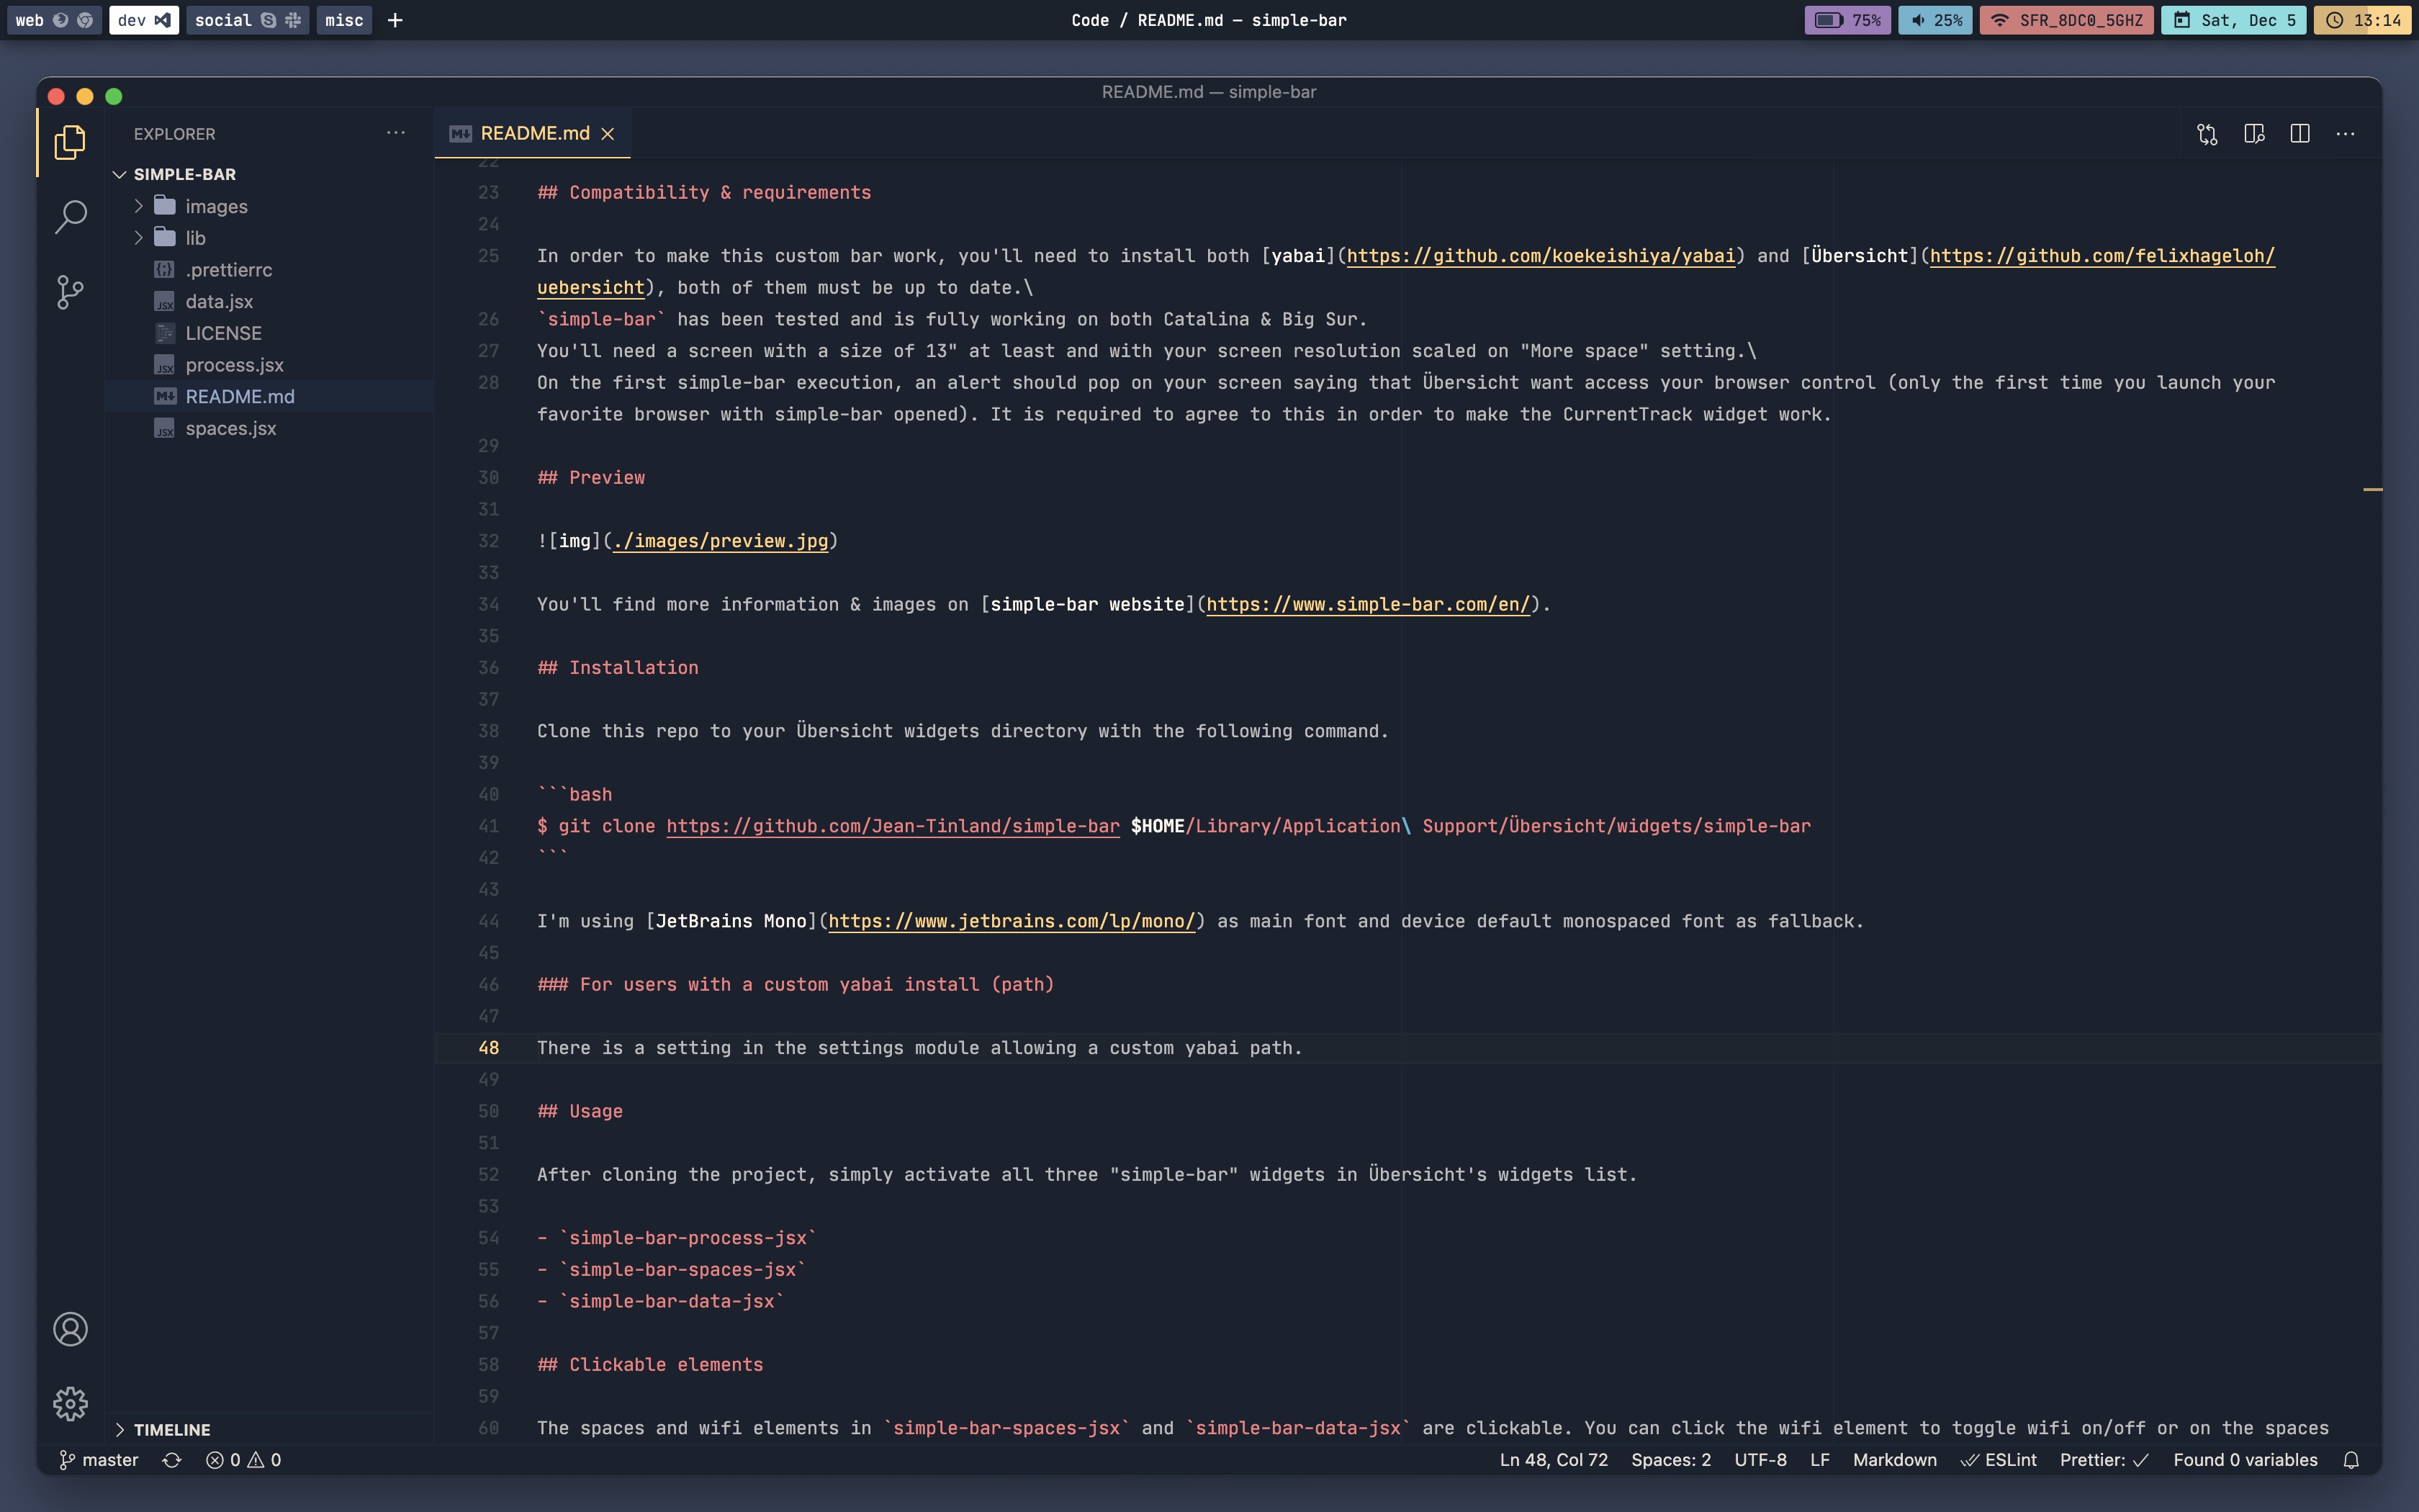Open the Accounts menu icon
This screenshot has width=2419, height=1512.
(x=70, y=1329)
